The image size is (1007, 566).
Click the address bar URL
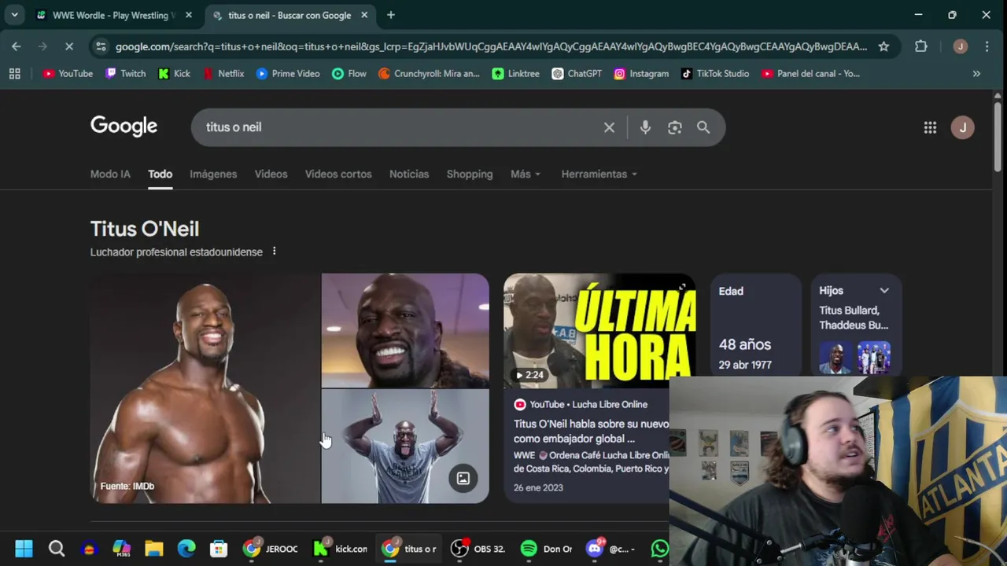coord(491,46)
